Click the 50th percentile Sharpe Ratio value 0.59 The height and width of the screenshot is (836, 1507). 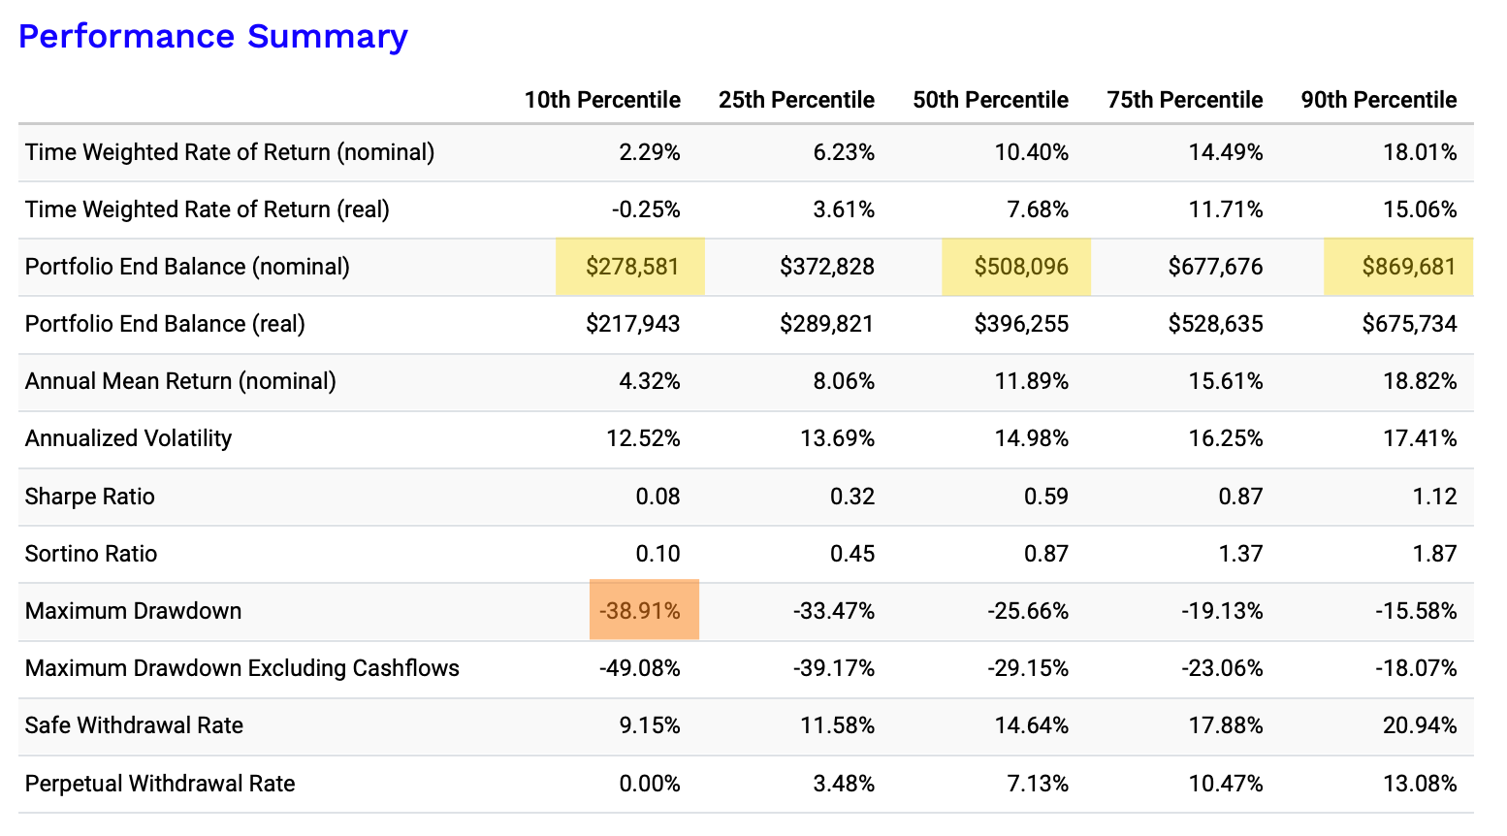(x=1046, y=497)
